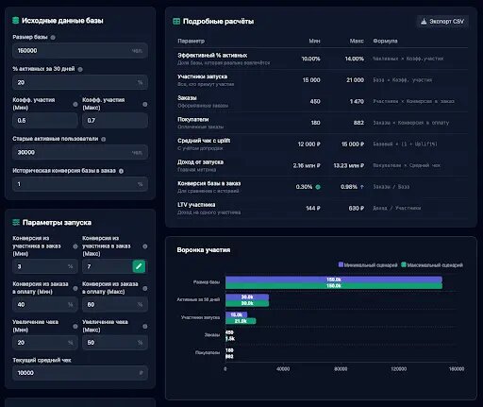Click the Воронка участия chart title

pyautogui.click(x=204, y=250)
